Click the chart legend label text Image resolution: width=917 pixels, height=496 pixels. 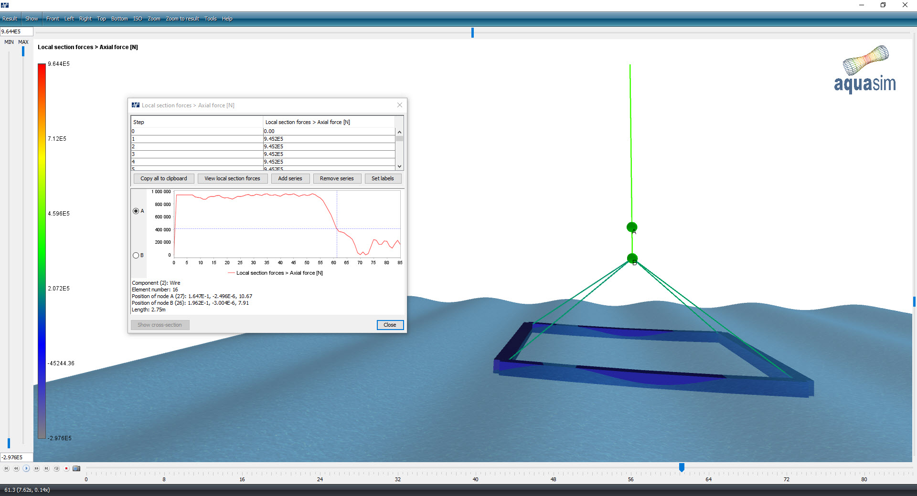279,273
